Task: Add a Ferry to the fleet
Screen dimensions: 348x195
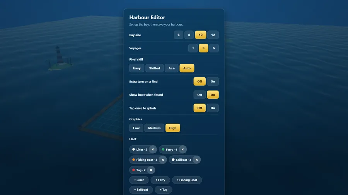Action: coord(160,180)
